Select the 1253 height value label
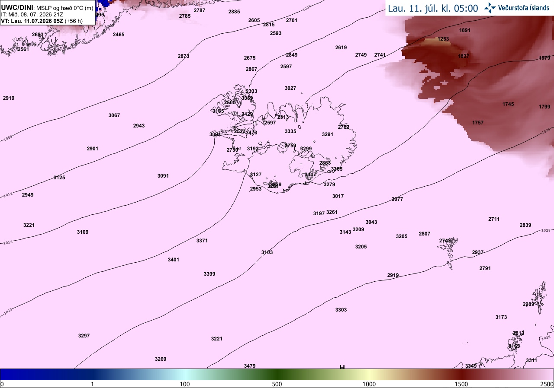The image size is (554, 388). (x=443, y=39)
